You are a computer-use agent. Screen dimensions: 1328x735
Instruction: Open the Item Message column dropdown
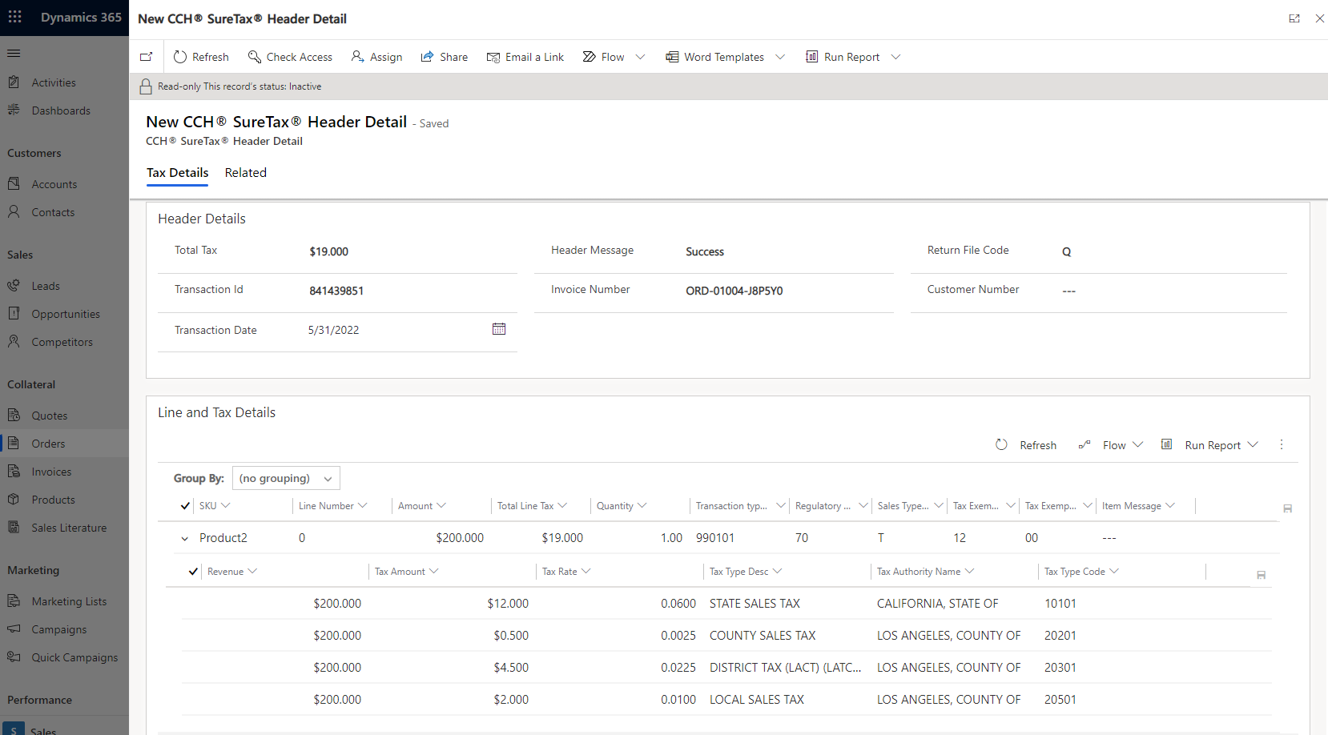1170,505
